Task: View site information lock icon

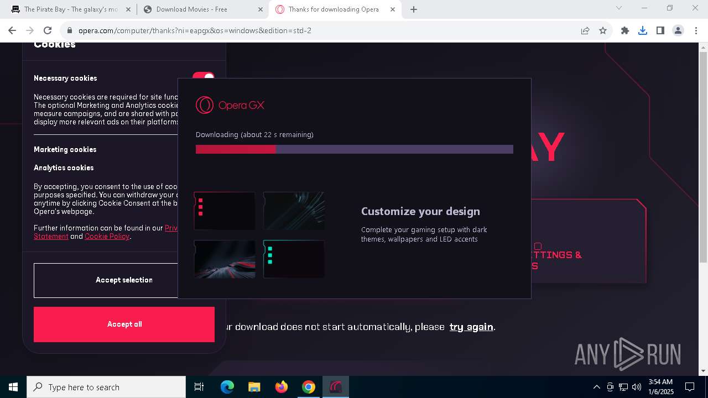Action: click(x=70, y=30)
